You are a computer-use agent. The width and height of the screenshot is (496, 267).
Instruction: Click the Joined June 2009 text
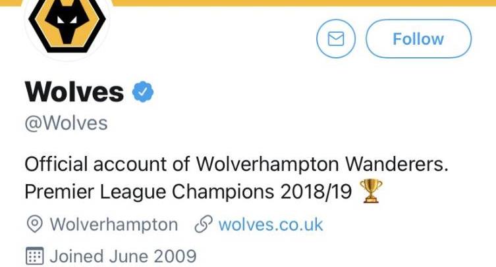pyautogui.click(x=123, y=256)
